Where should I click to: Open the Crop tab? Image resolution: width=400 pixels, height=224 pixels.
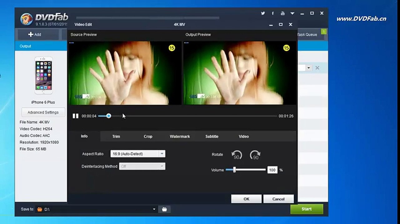pos(148,136)
